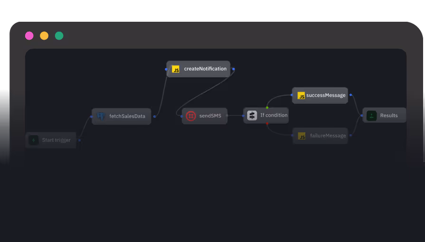This screenshot has width=425, height=242.
Task: Click the JS icon on successMessage node
Action: (301, 95)
